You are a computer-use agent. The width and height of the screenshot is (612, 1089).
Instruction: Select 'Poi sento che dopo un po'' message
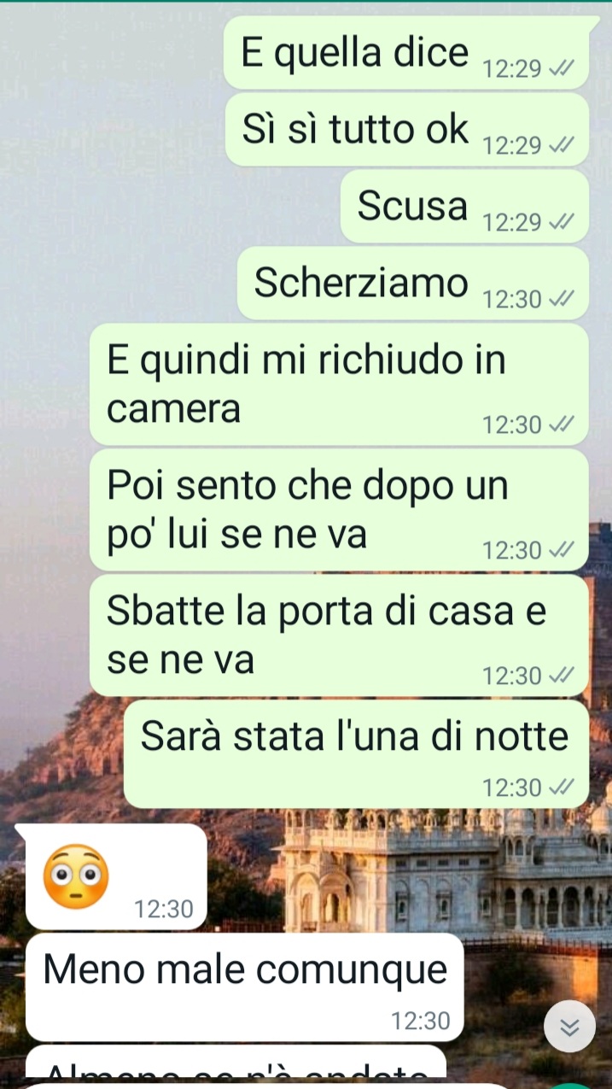pyautogui.click(x=339, y=510)
